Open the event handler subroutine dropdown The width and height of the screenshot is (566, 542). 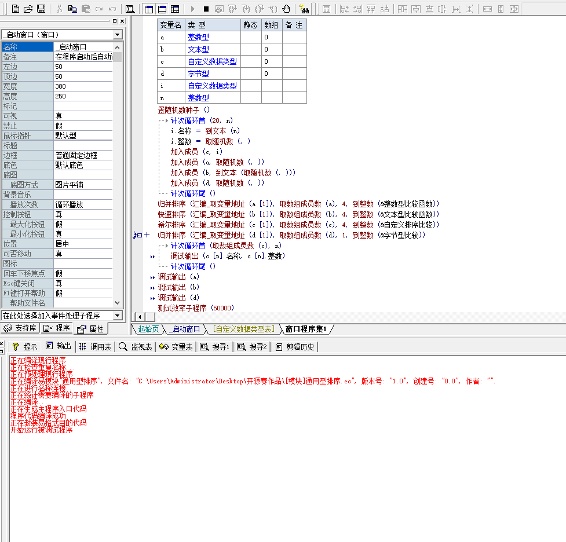pos(118,316)
